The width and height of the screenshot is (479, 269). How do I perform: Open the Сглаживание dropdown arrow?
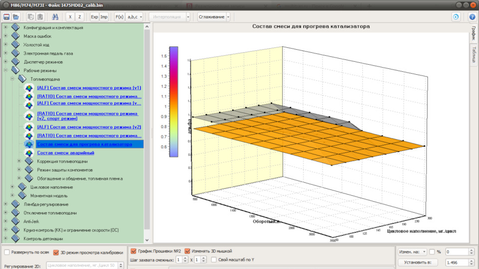pyautogui.click(x=228, y=17)
